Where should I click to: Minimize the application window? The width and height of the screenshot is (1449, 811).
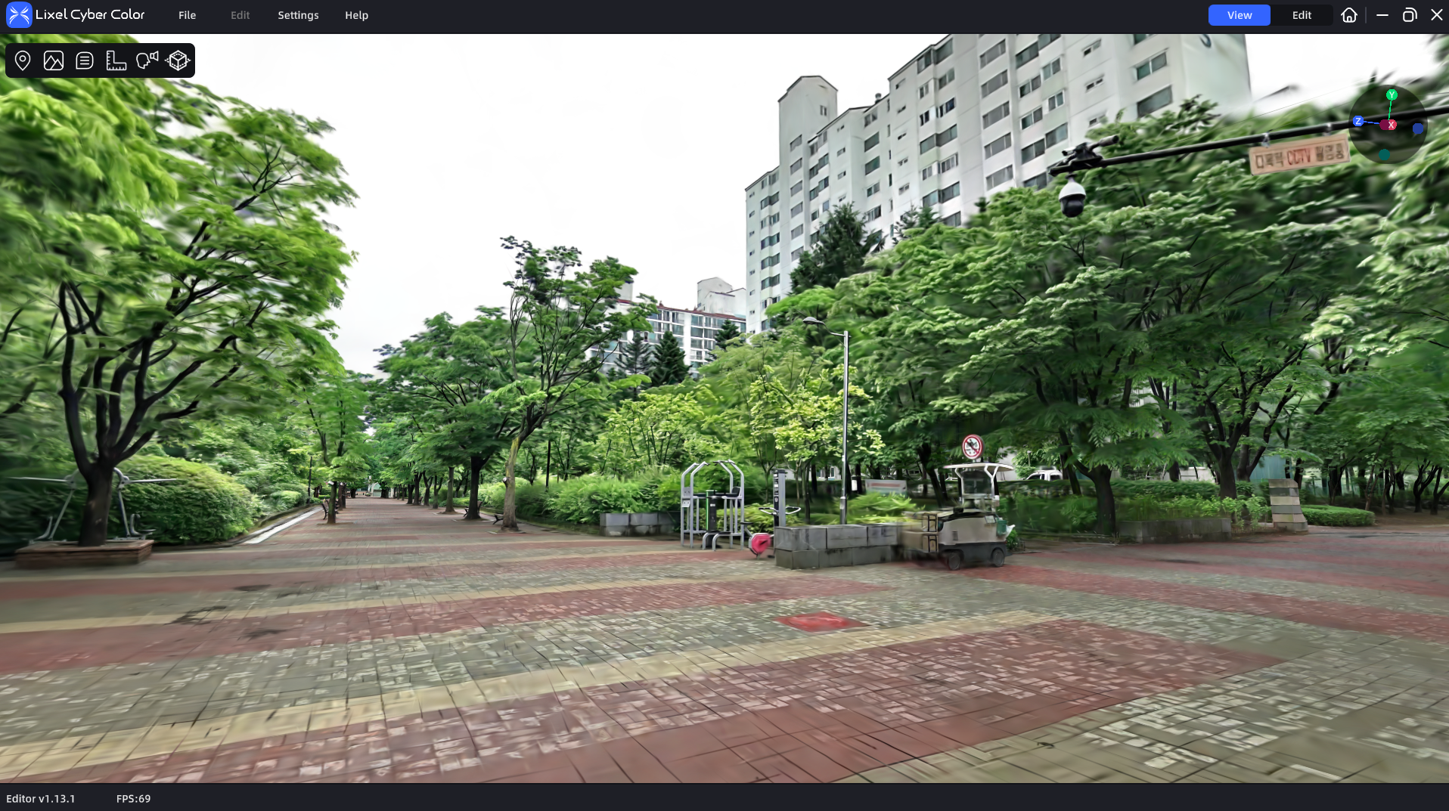pyautogui.click(x=1382, y=15)
